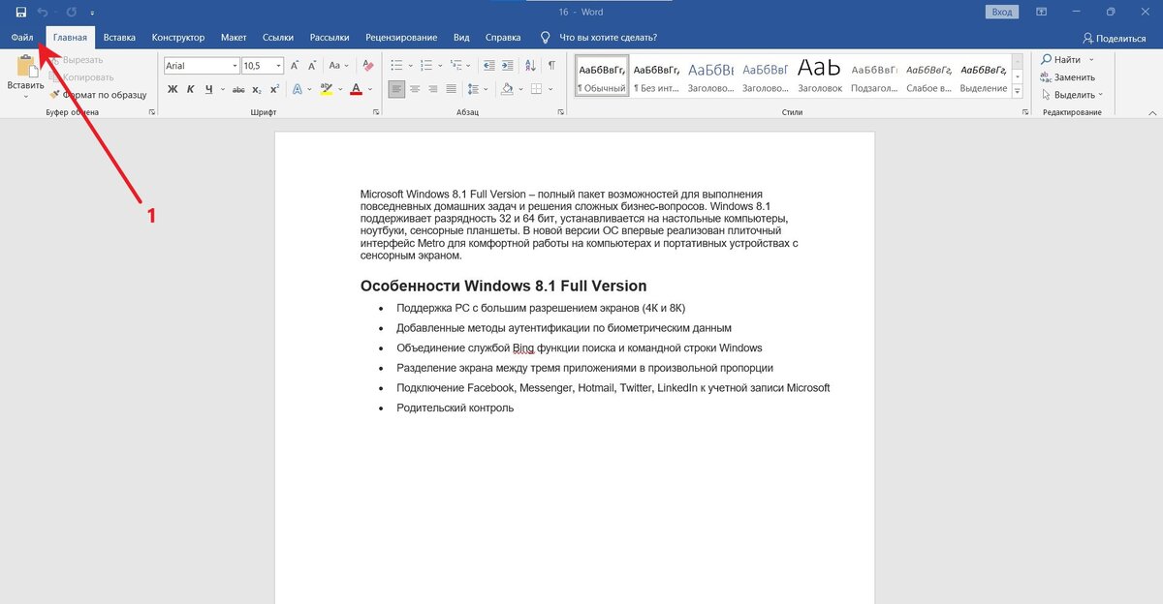This screenshot has width=1163, height=604.
Task: Open the font color dropdown arrow
Action: click(371, 89)
